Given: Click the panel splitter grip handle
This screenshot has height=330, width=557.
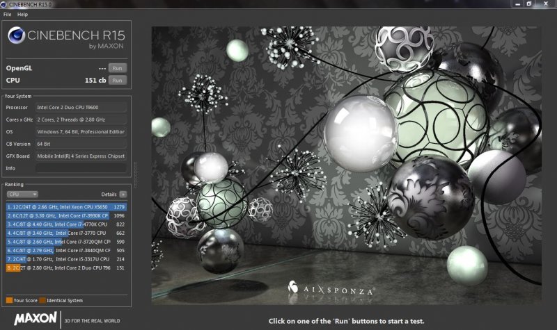Looking at the screenshot, I should coord(135,174).
